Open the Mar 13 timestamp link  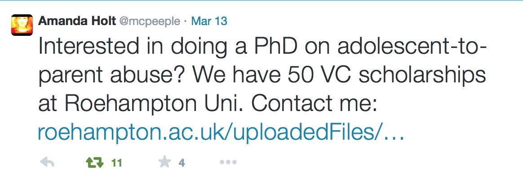pyautogui.click(x=209, y=21)
